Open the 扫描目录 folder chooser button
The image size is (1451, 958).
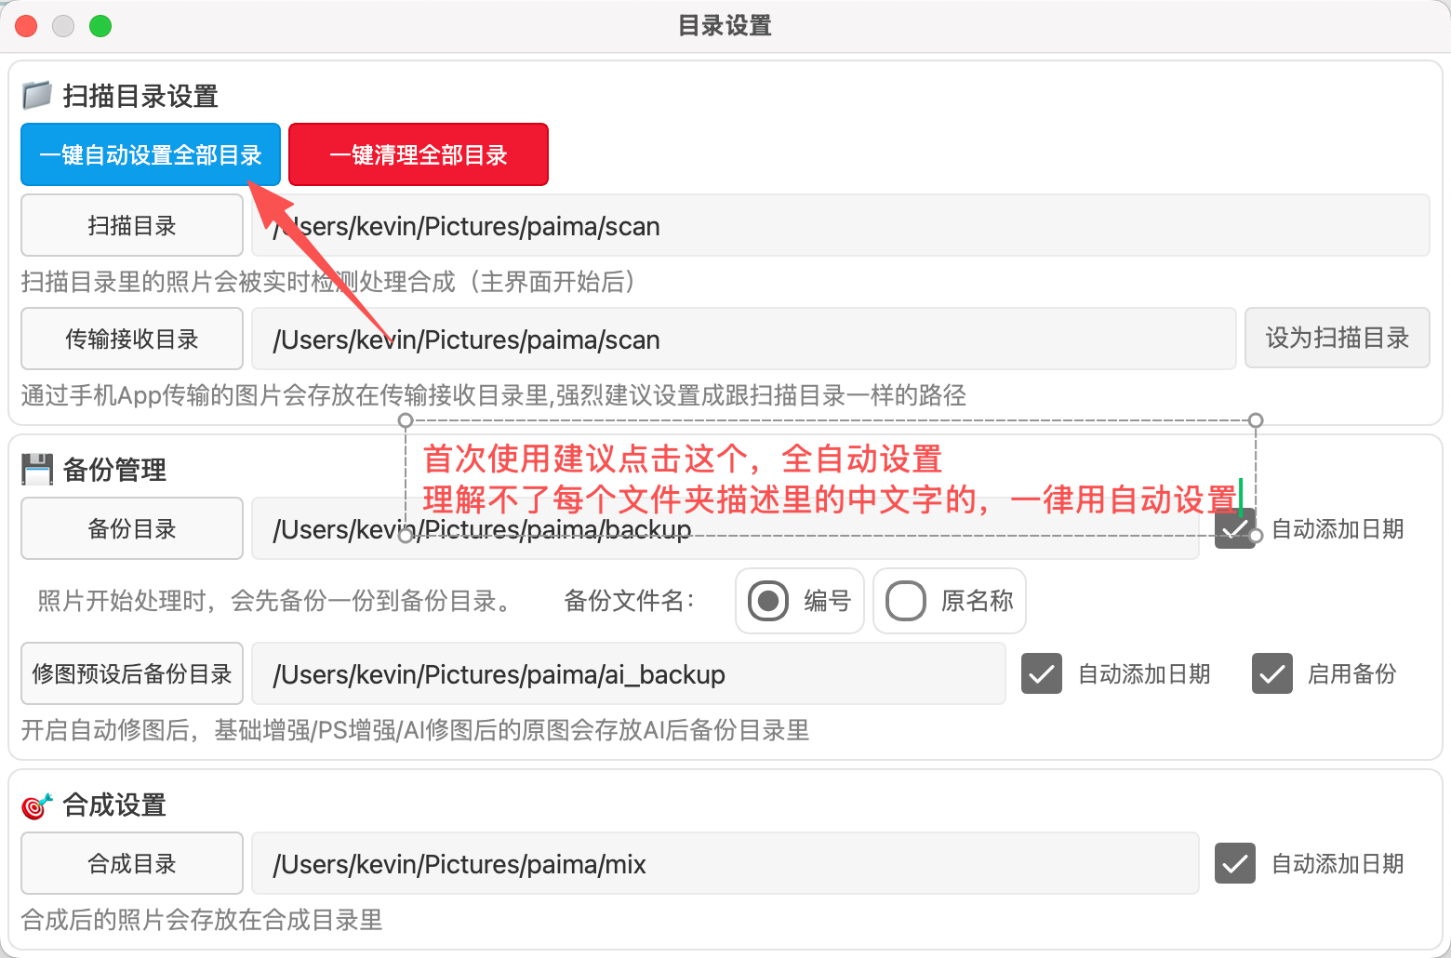132,226
